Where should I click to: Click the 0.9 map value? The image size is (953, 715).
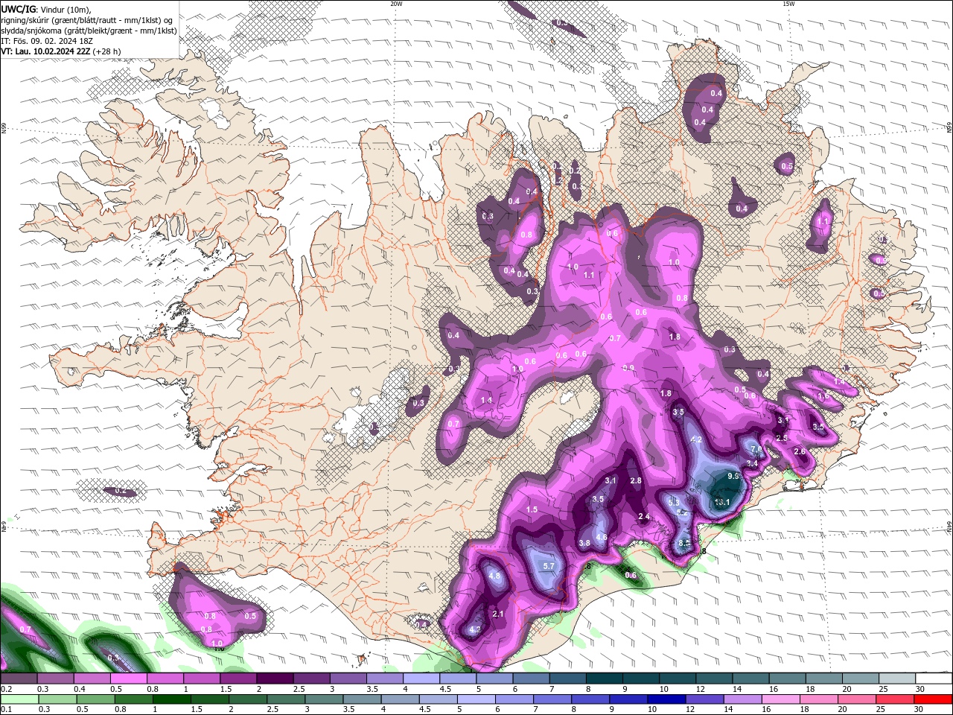point(628,368)
